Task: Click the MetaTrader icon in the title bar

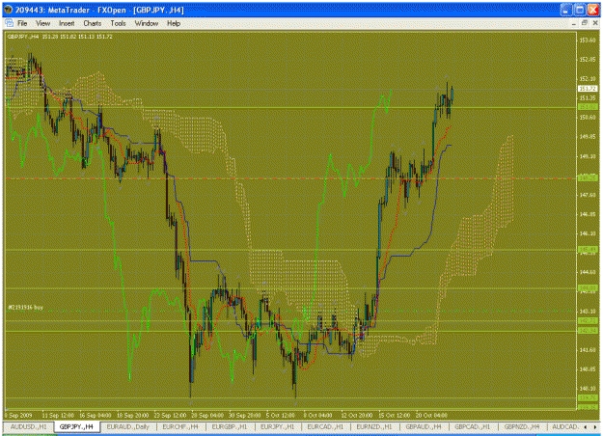Action: (x=8, y=10)
